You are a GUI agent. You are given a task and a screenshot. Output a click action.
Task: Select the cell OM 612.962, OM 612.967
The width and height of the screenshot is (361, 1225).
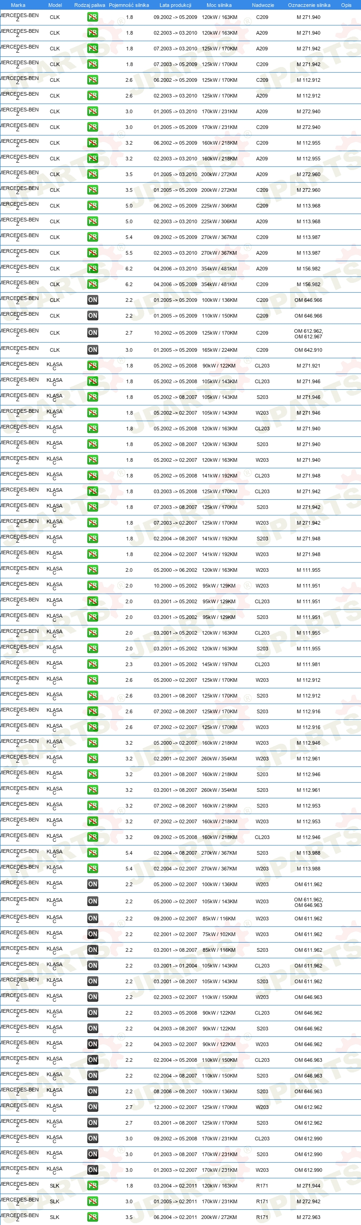(308, 334)
